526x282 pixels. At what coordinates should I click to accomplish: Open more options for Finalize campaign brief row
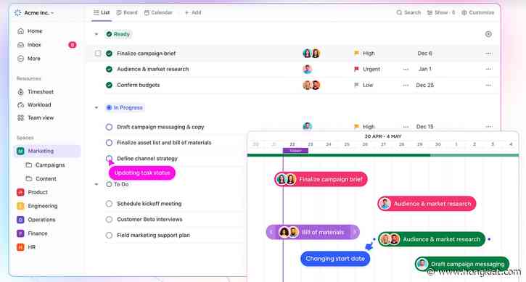[x=488, y=54]
